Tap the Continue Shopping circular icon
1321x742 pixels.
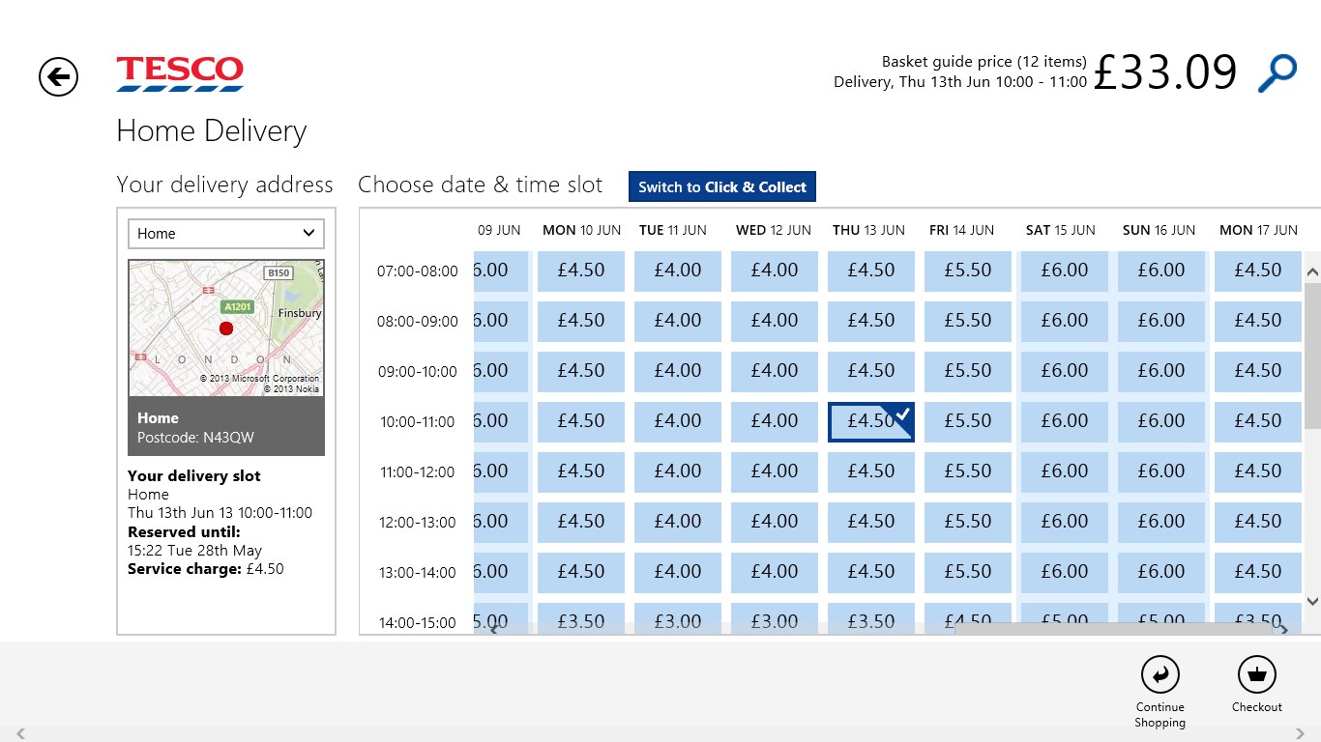tap(1160, 676)
